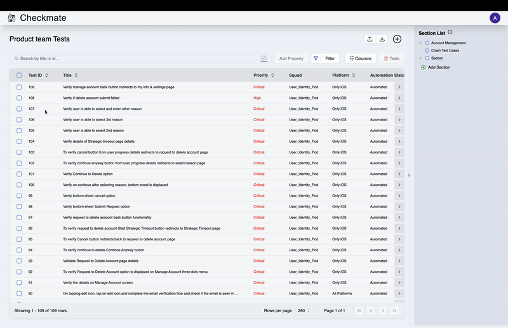The height and width of the screenshot is (328, 508).
Task: Click the Add Section plus icon
Action: tap(423, 67)
